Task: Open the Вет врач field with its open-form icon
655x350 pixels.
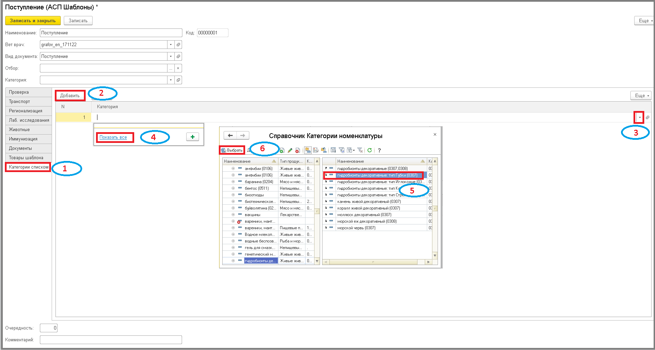Action: point(178,44)
